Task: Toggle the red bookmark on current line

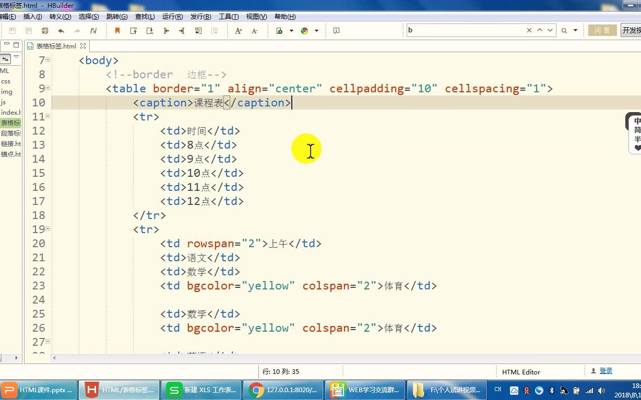Action: point(117,30)
